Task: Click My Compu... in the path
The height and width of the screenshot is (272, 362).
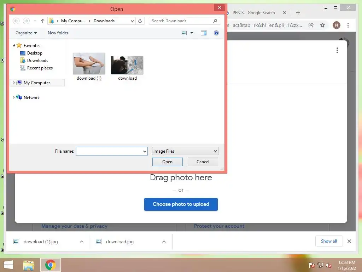Action: tap(73, 21)
